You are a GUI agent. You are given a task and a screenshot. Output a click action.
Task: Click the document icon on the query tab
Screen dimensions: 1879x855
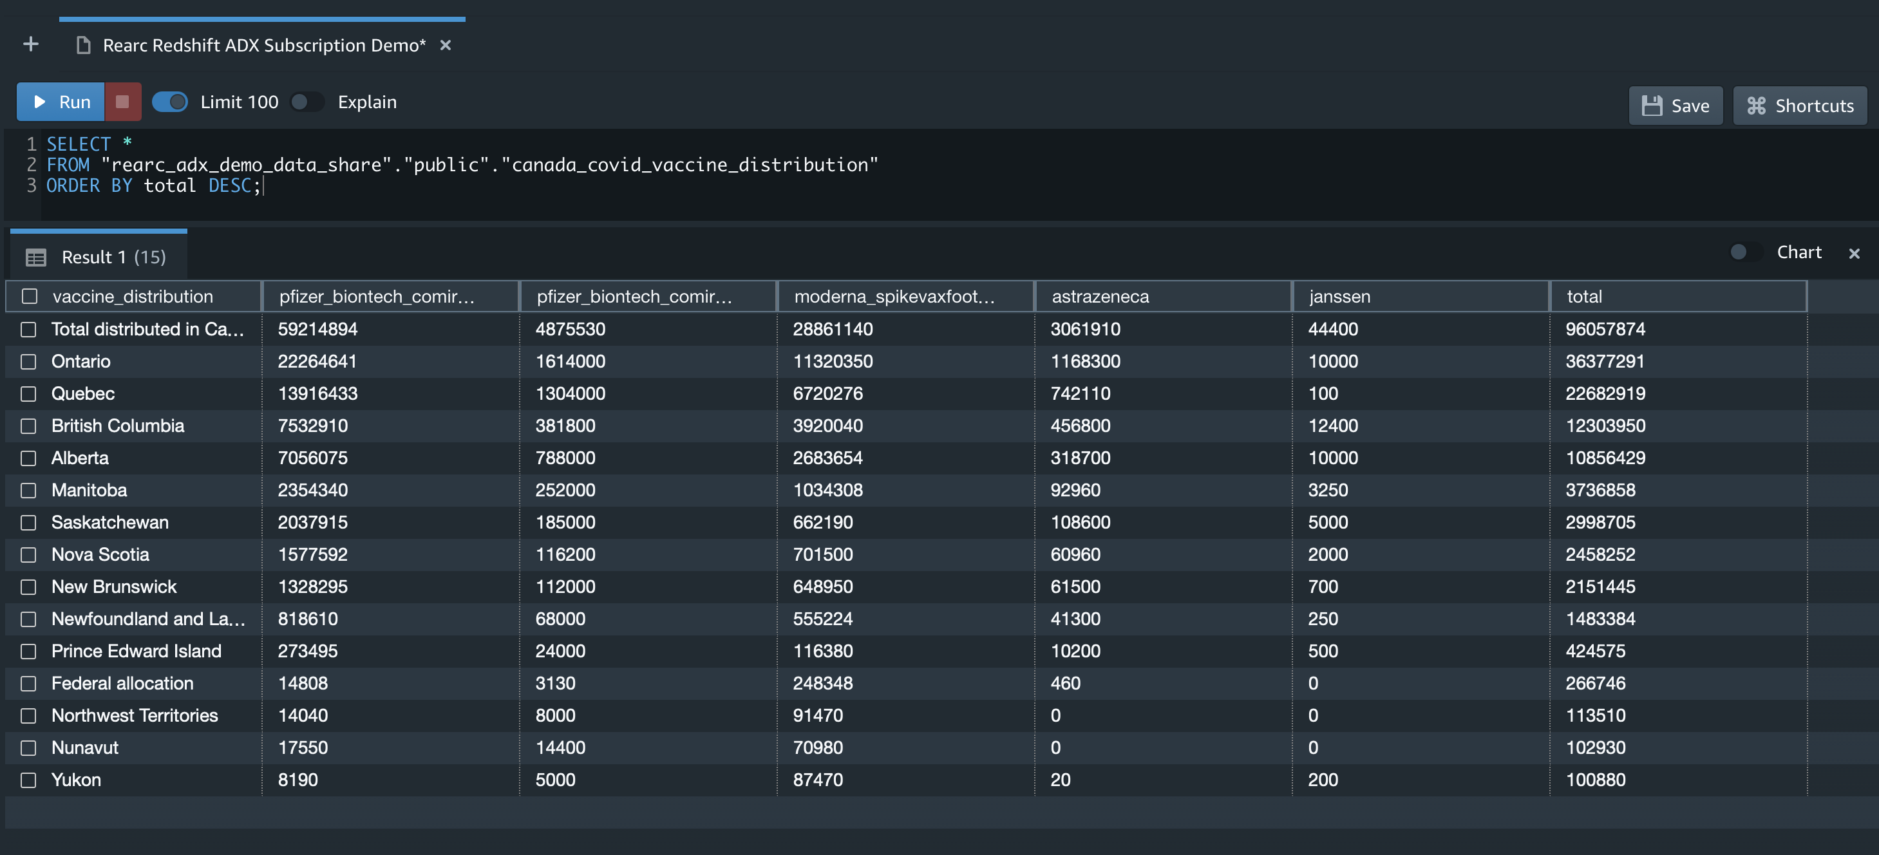tap(82, 44)
